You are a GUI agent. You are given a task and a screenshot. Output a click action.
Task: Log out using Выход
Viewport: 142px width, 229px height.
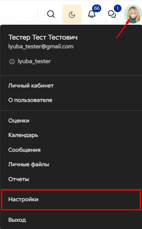pos(71,220)
